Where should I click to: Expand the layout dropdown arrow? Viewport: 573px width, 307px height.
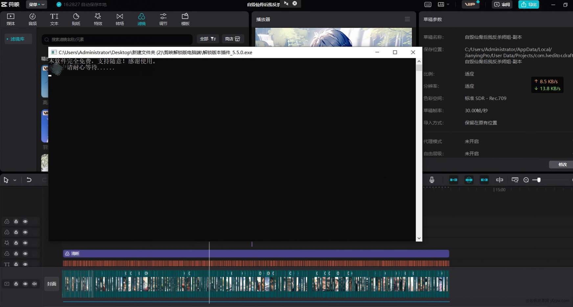tap(448, 5)
